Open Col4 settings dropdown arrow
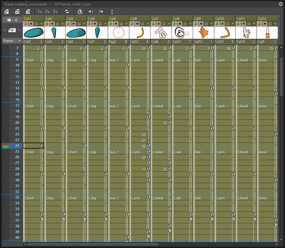Viewport: 285px width, 248px height. (x=105, y=24)
